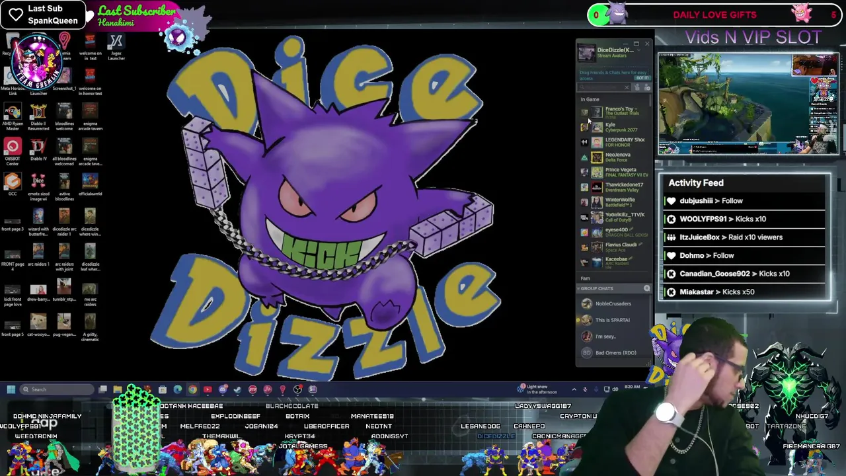Click the plus button next to GROUP CHATS
Screen dimensions: 846x476
[x=646, y=288]
